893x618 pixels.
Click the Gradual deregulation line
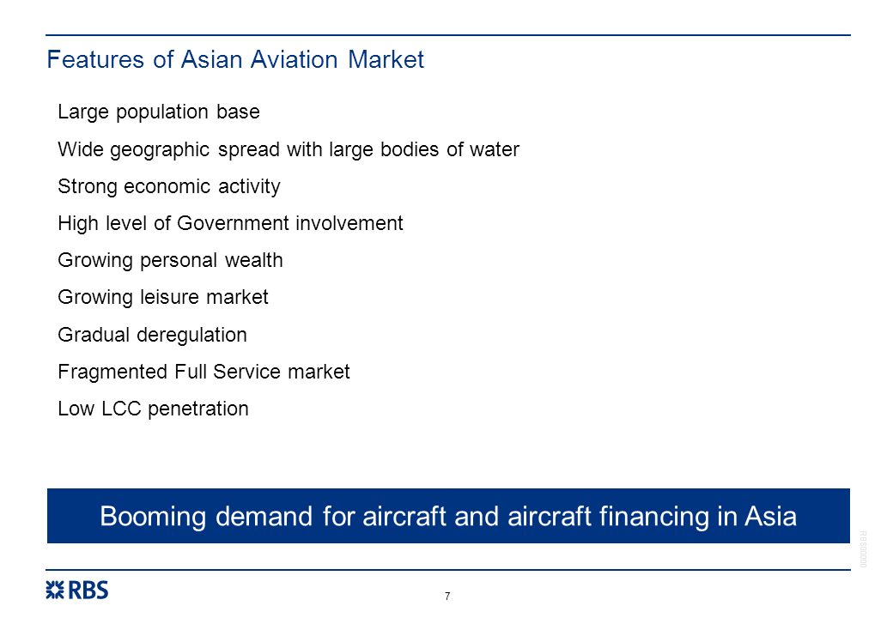coord(152,335)
